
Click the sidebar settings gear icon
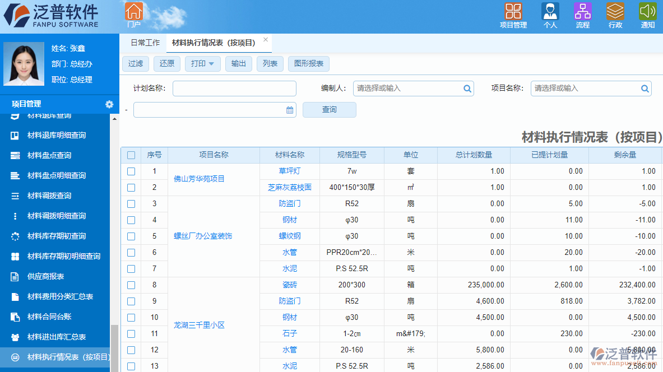pos(110,104)
